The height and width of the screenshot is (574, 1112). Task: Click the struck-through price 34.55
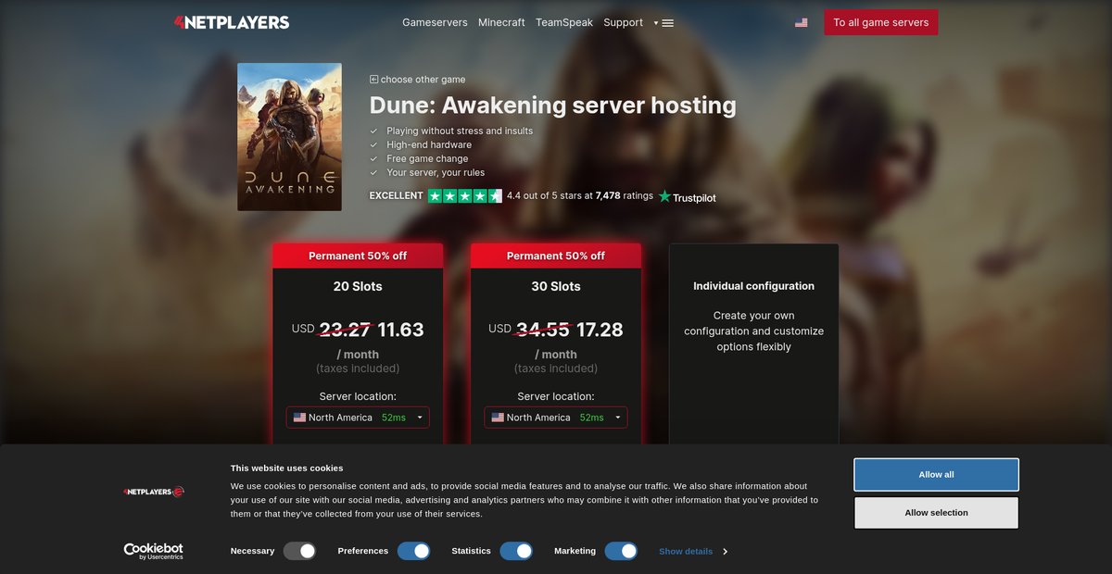(543, 330)
